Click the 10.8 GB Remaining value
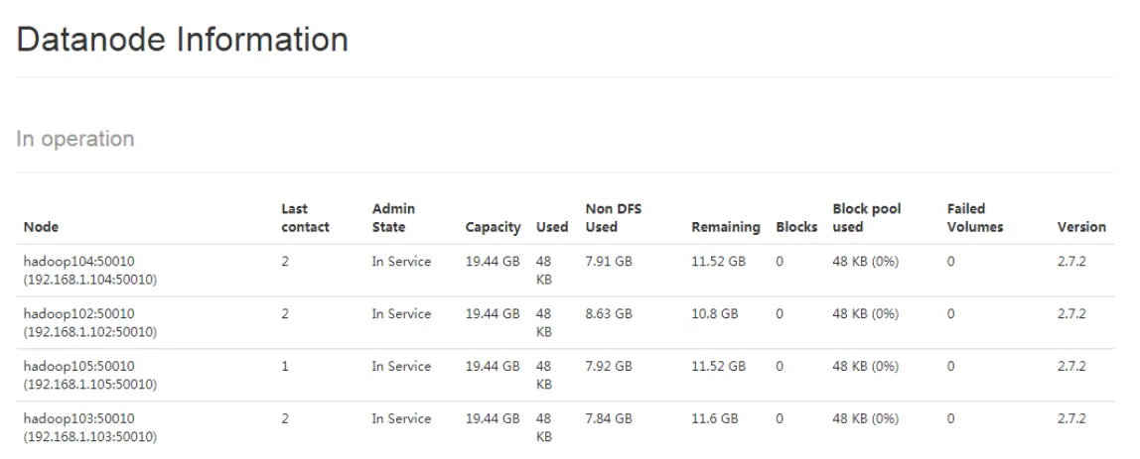 coord(715,314)
